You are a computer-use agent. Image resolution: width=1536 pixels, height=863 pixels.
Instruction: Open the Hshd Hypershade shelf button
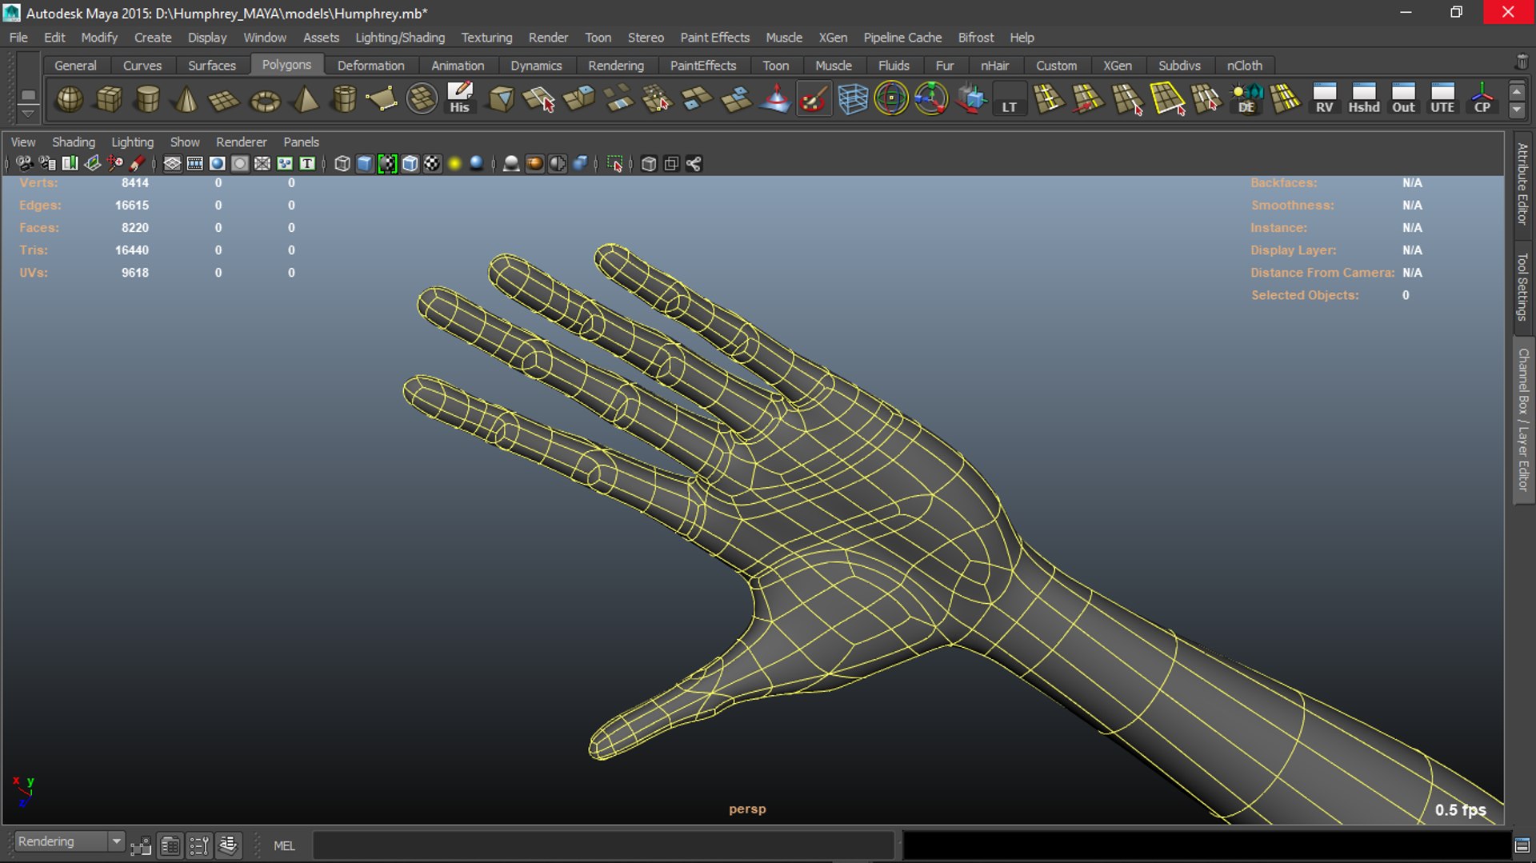(1364, 99)
